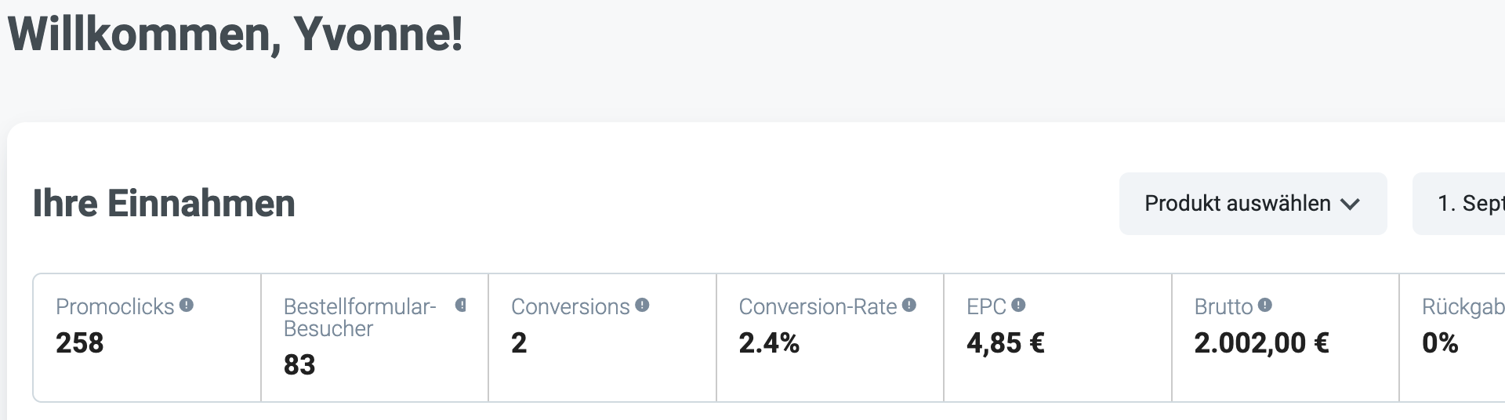Click the Brutto amount 2.002,00 €

point(1261,343)
